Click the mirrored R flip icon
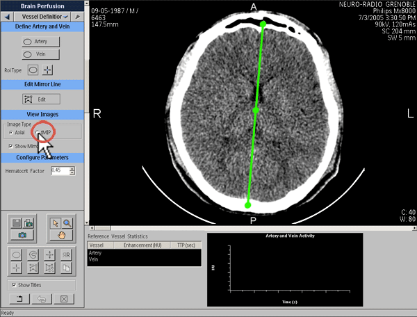 coord(67,255)
